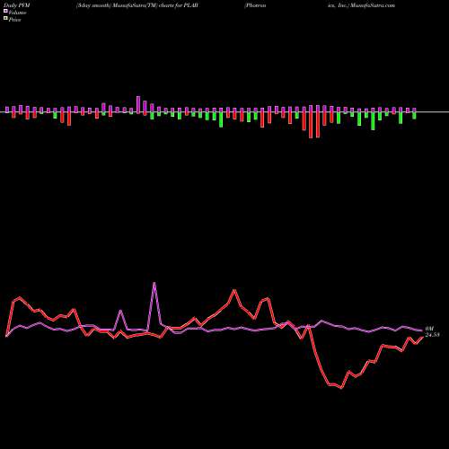The width and height of the screenshot is (449, 449).
Task: Click the highest peak of the purple volume line
Action: [154, 283]
